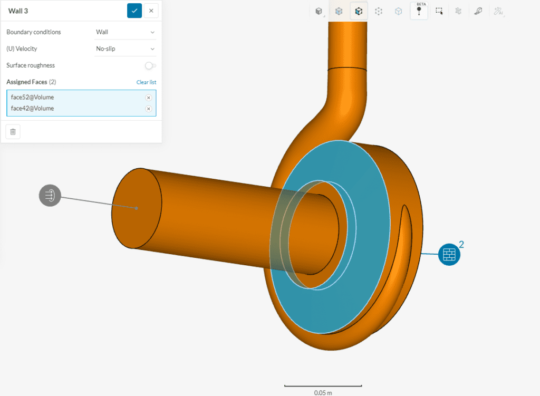The width and height of the screenshot is (540, 396).
Task: Open the AI assistant tool
Action: (x=498, y=11)
